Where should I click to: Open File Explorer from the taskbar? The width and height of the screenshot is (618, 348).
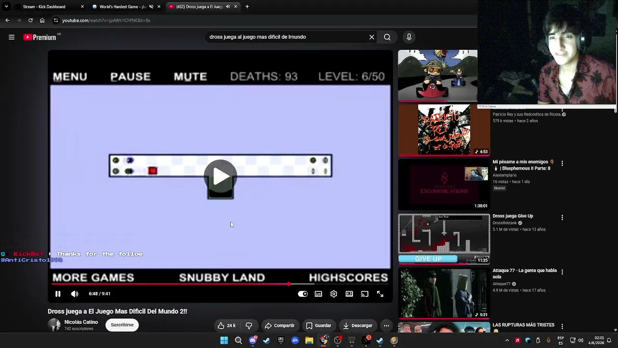coord(309,340)
